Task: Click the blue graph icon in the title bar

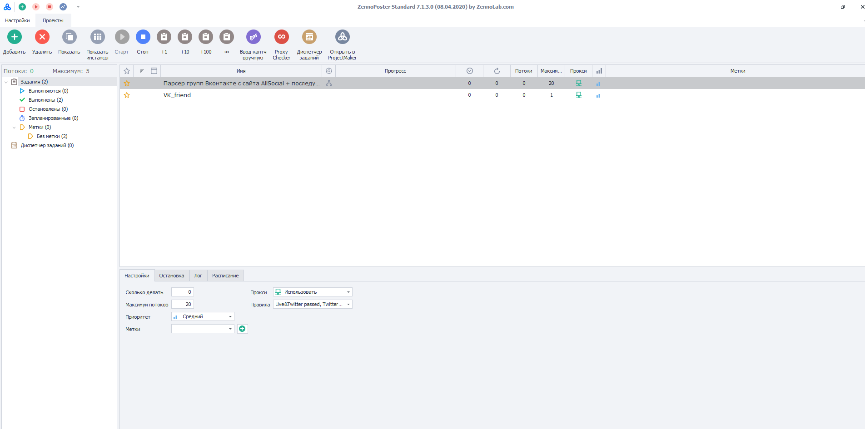Action: 63,7
